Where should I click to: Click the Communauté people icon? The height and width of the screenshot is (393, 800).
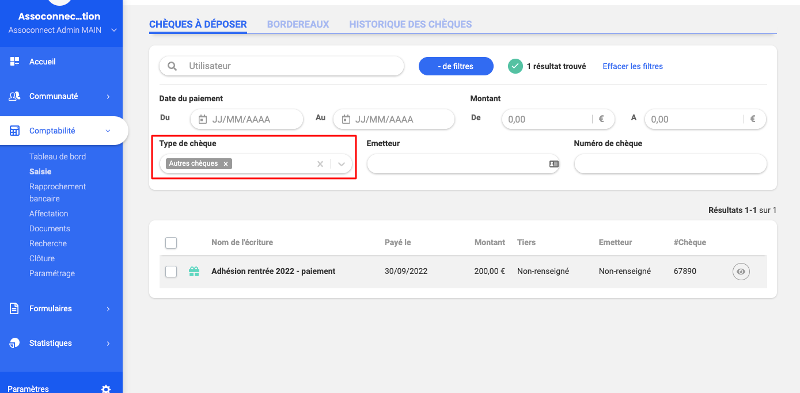pyautogui.click(x=15, y=96)
